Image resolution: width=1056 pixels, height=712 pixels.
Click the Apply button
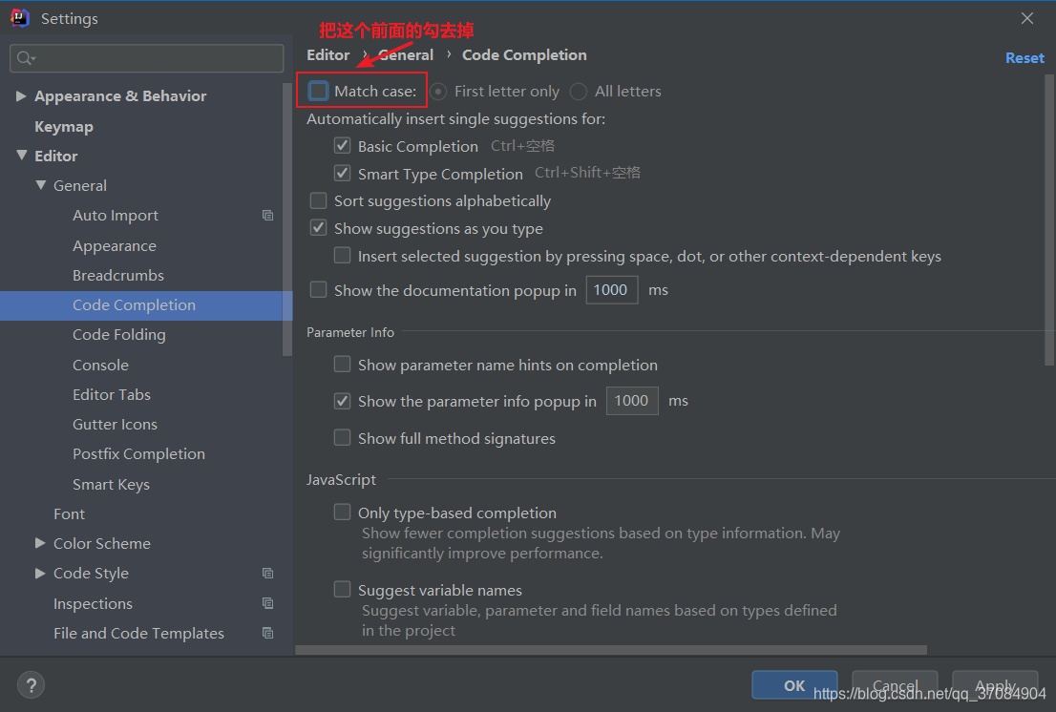996,685
